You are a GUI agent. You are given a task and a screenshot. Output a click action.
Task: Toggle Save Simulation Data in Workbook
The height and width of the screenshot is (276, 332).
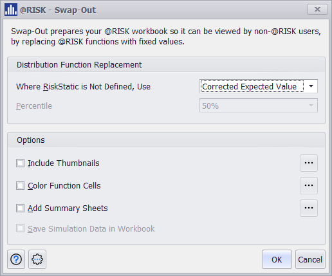pos(20,228)
